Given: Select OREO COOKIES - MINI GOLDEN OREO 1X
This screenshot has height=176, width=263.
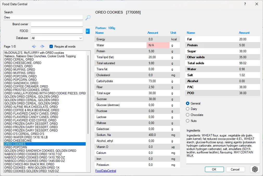Looking at the screenshot, I should tap(32, 167).
